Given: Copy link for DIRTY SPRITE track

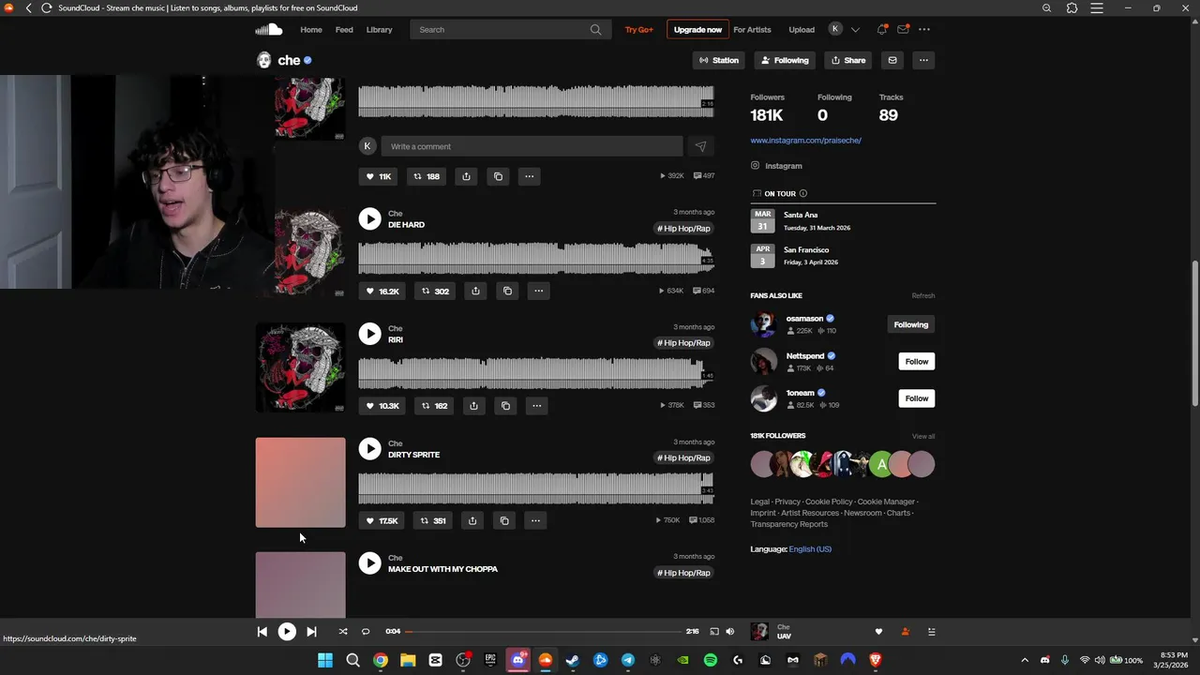Looking at the screenshot, I should [x=504, y=520].
